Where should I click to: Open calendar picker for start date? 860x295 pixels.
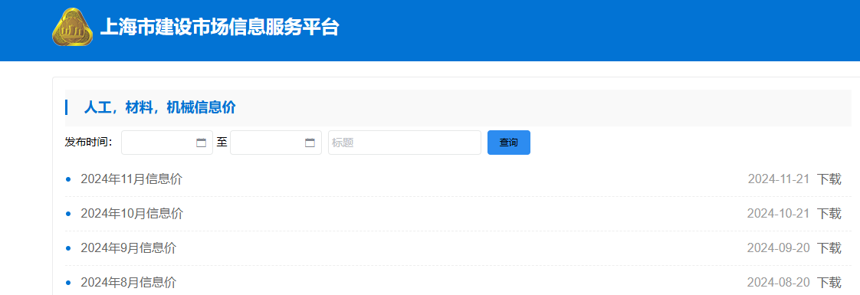click(x=202, y=143)
